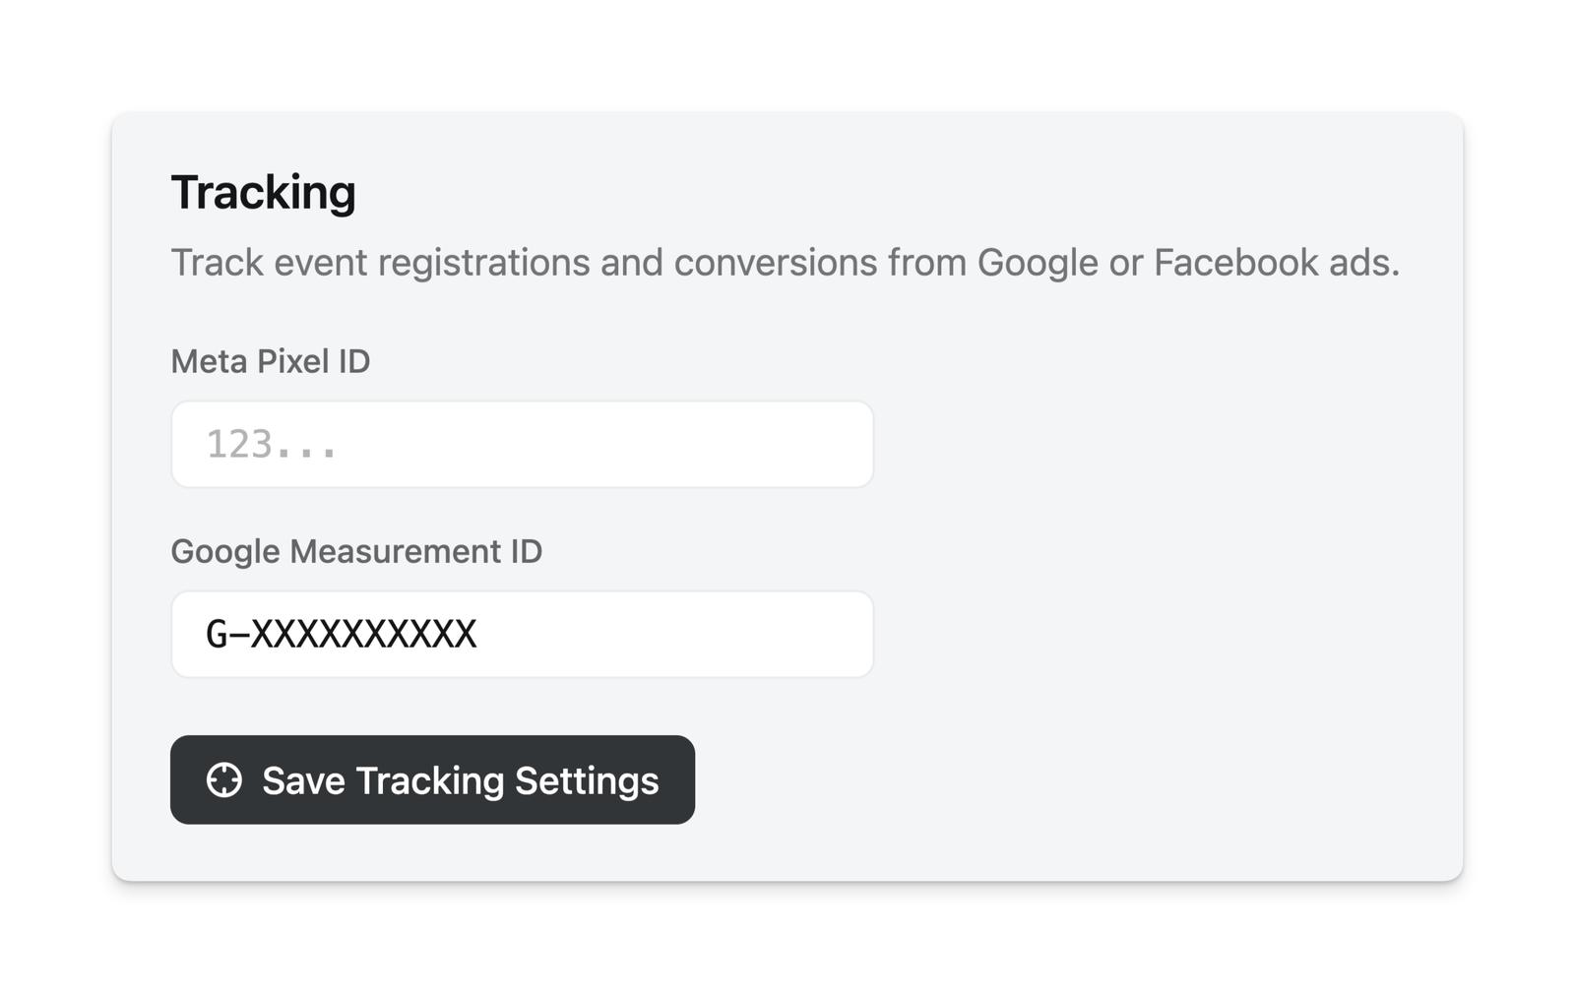
Task: Click the "Tracking" section heading
Action: point(263,192)
